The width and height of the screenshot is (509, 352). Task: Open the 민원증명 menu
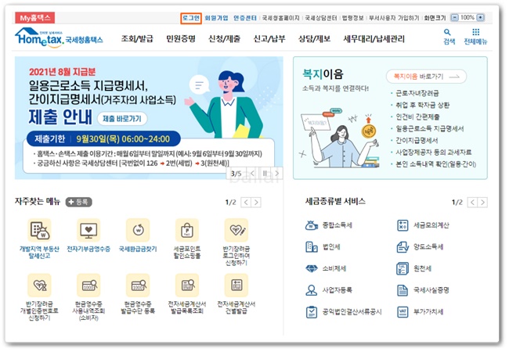(x=181, y=39)
